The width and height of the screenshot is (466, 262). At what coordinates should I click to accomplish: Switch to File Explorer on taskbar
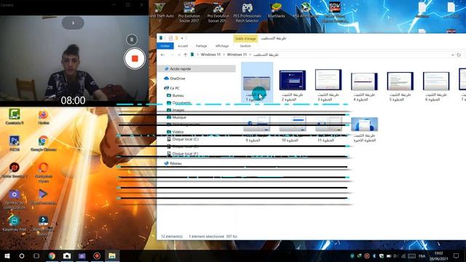point(112,255)
